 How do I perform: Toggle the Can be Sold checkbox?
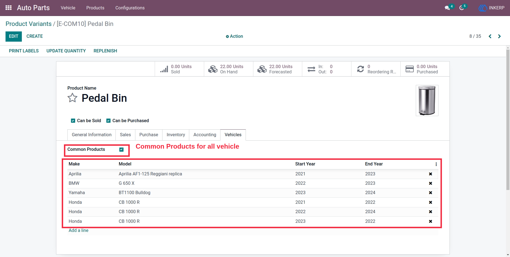click(x=73, y=121)
